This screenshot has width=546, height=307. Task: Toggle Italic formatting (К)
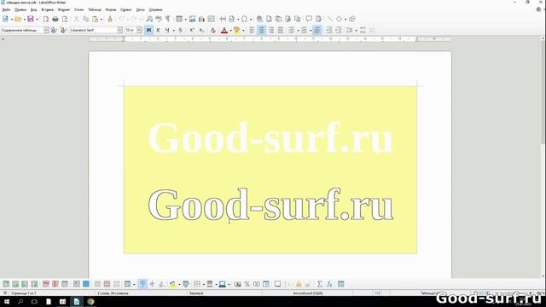coord(158,31)
